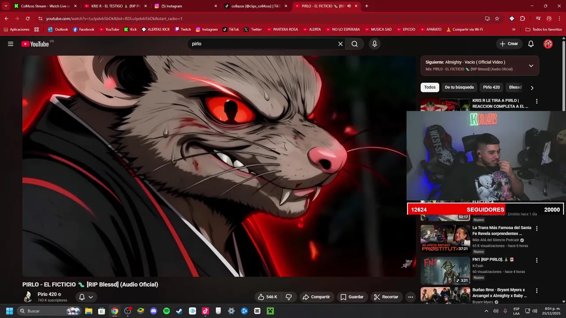Open the Aplicaciones bookmark
This screenshot has height=318, width=566.
pyautogui.click(x=16, y=30)
